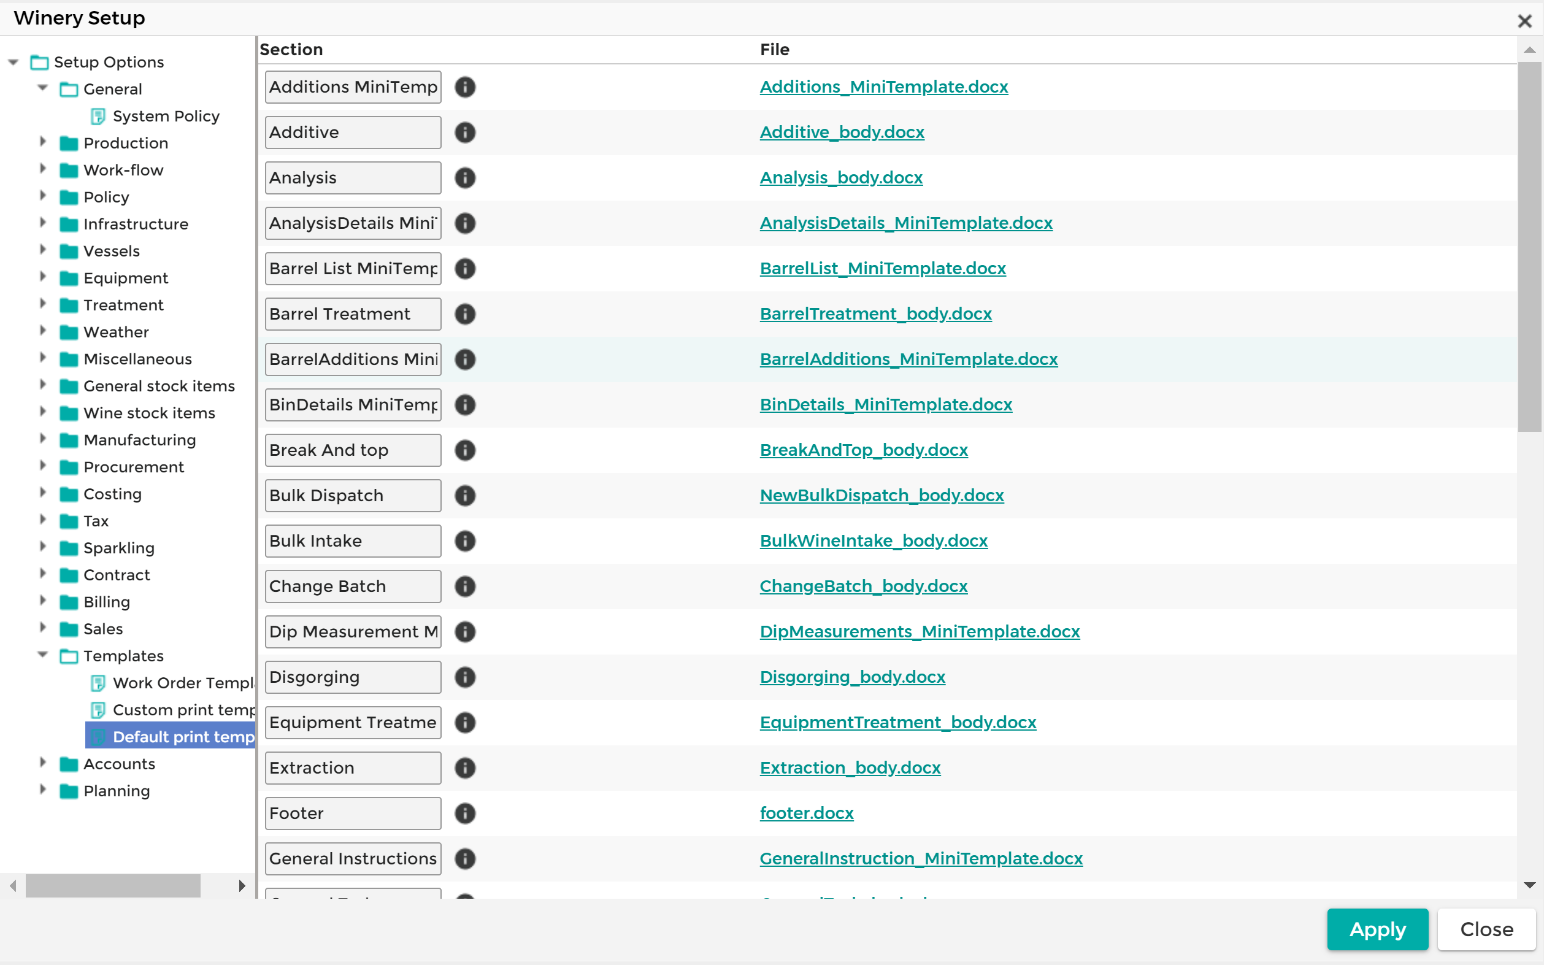Open Additive_body.docx file link
Screen dimensions: 1544x965
pos(842,132)
